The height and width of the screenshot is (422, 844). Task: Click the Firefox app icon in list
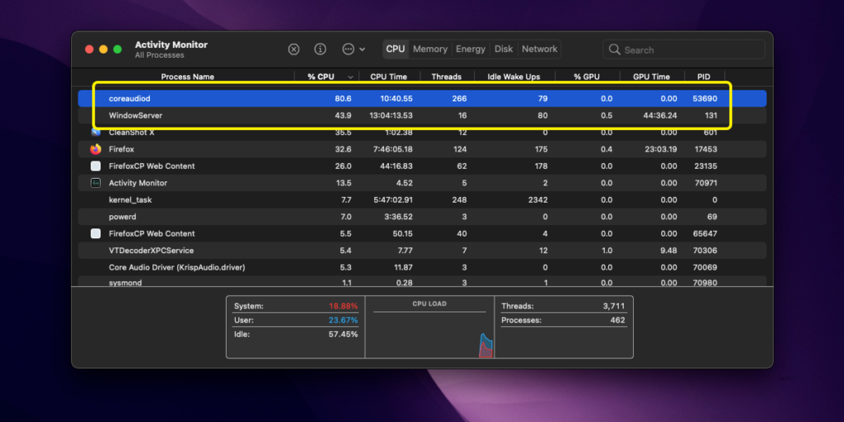coord(96,149)
